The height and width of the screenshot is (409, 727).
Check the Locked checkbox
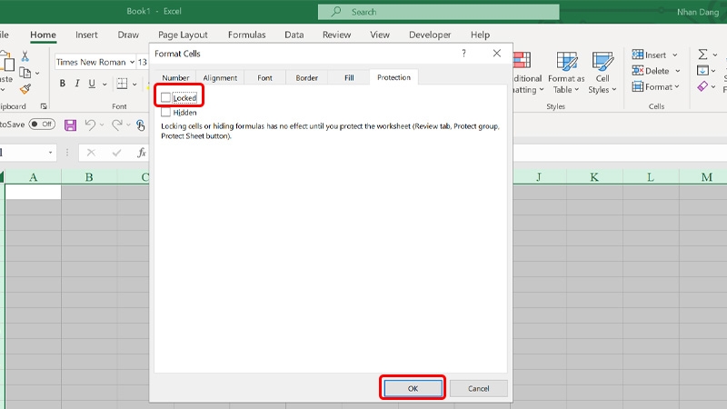(x=165, y=97)
